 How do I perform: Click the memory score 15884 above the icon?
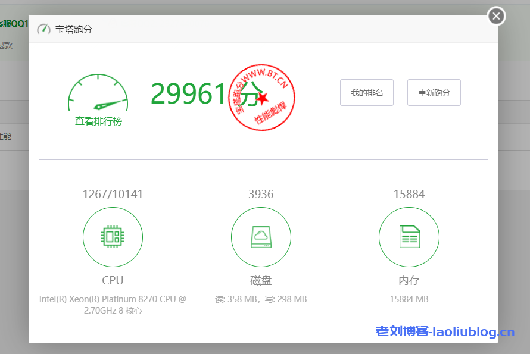click(409, 194)
